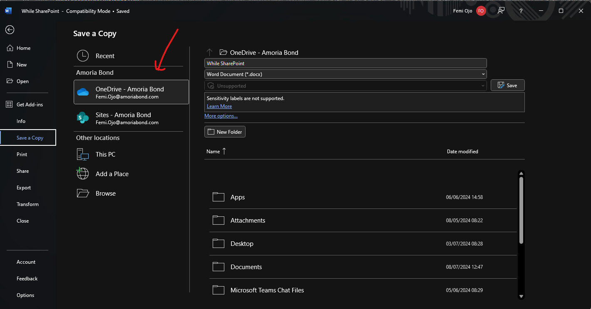The height and width of the screenshot is (309, 591).
Task: Click the sort arrow next to Name
Action: 224,151
